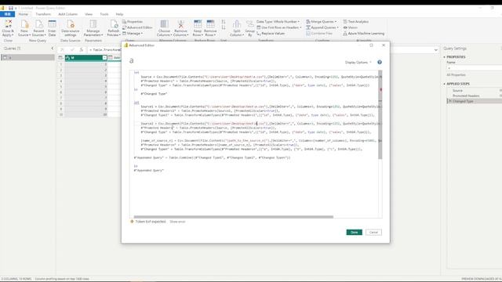
Task: Click Advanced Editor in the ribbon
Action: (137, 27)
